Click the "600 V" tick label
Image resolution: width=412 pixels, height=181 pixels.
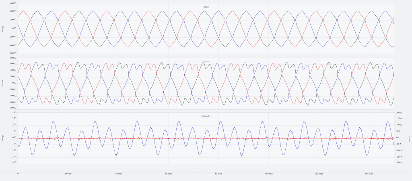[x=13, y=3]
